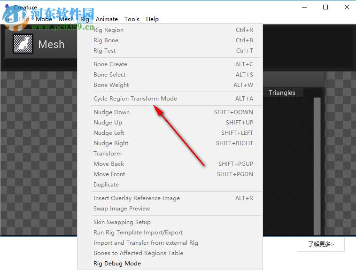Switch to the Triangles tab
The width and height of the screenshot is (356, 272).
[x=282, y=93]
